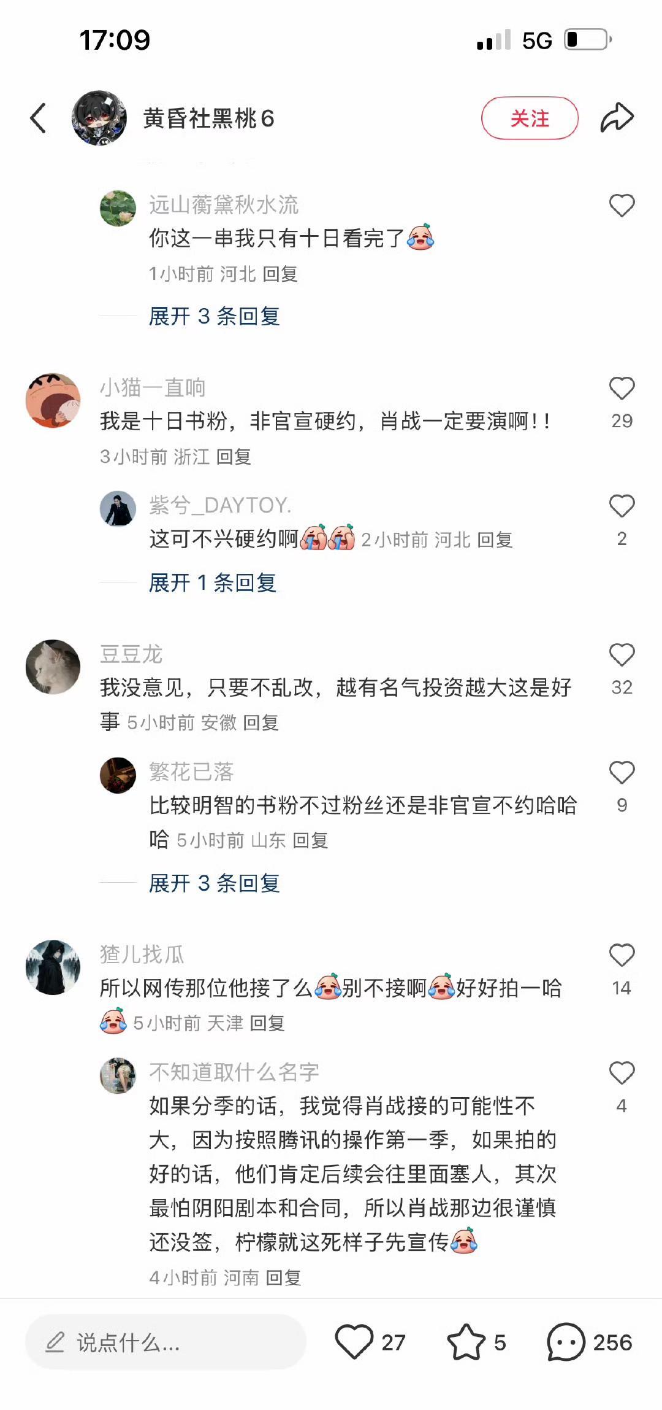Expand 展开 3 条回复 under 远山蘅黛秋水流

click(x=215, y=316)
